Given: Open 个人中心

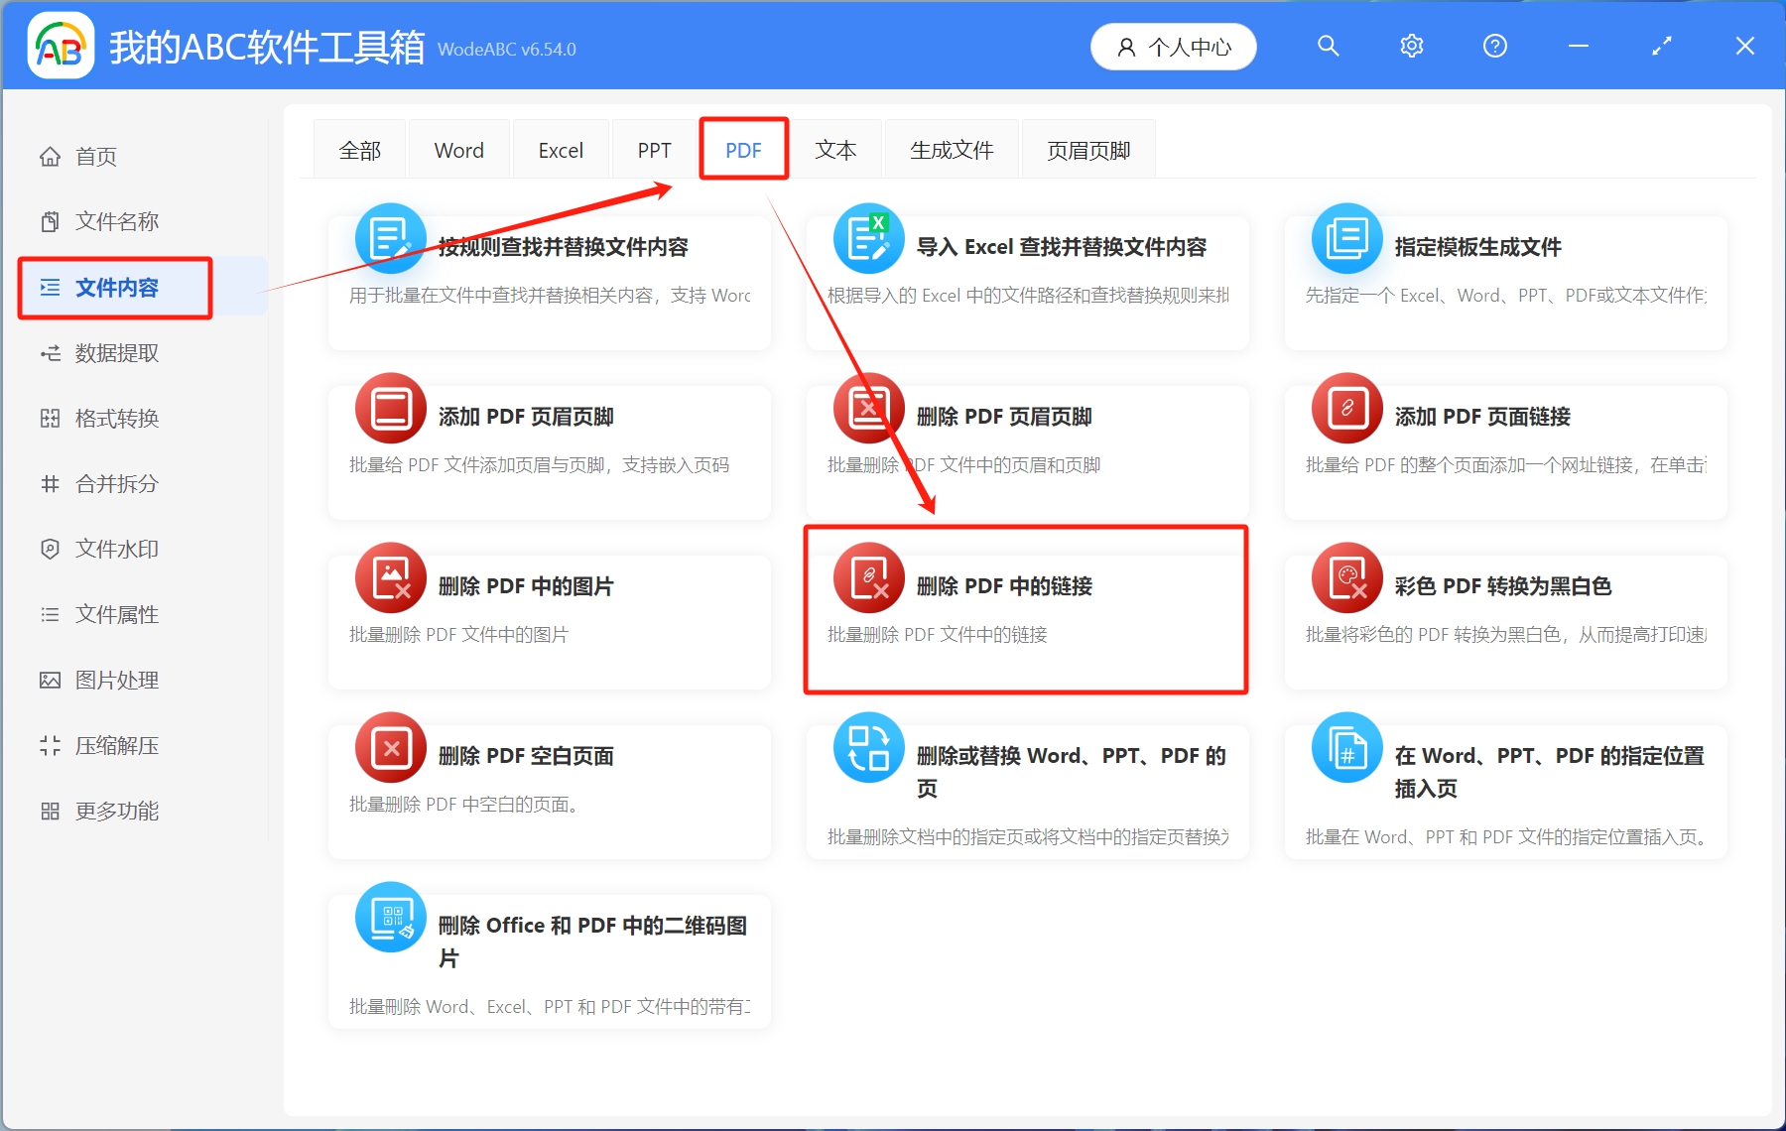Looking at the screenshot, I should coord(1173,46).
